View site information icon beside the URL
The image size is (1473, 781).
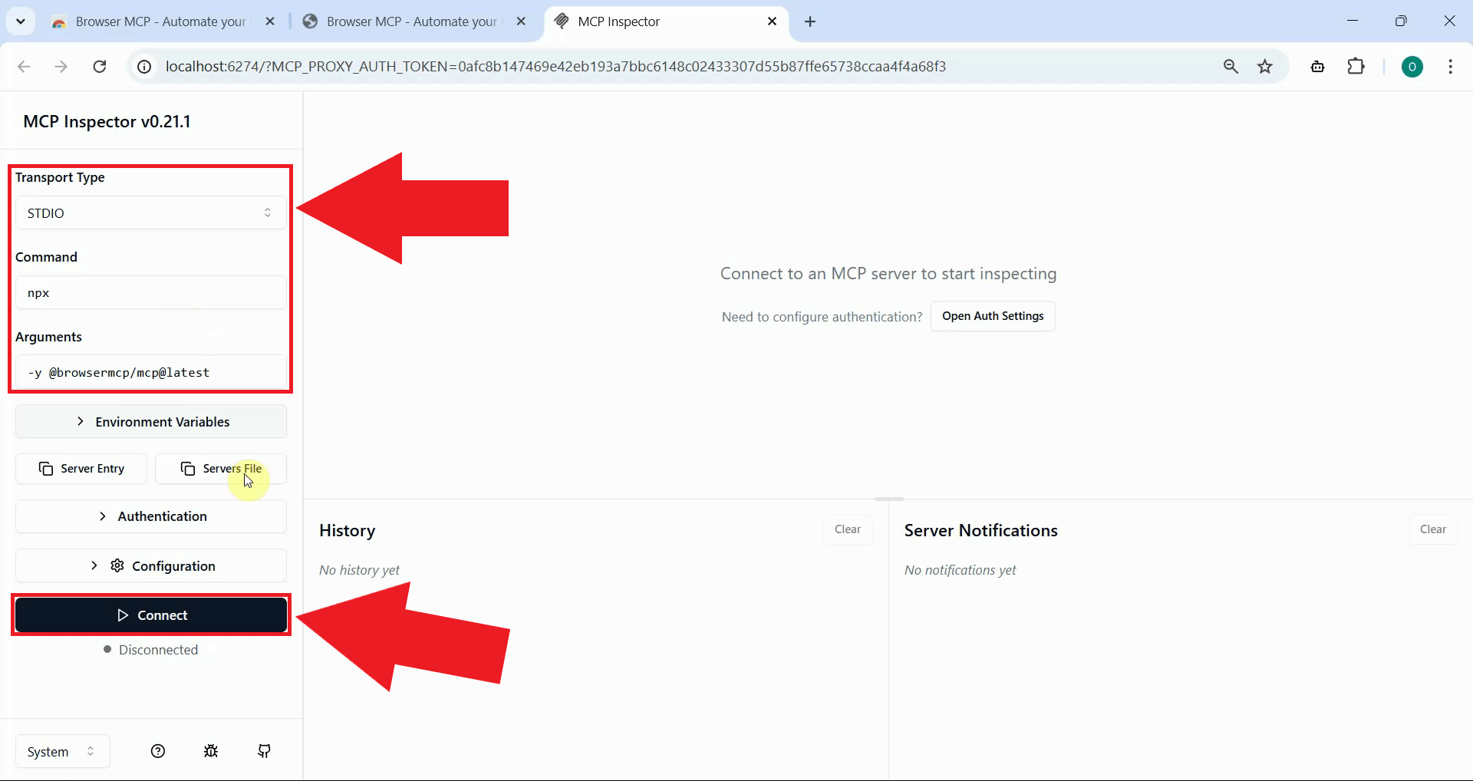[x=143, y=67]
